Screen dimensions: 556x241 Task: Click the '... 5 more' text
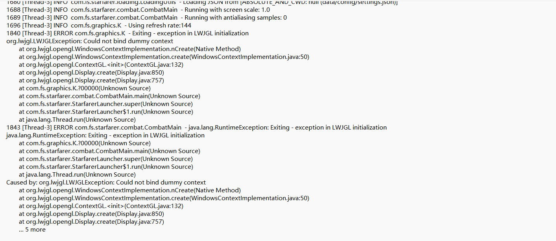click(32, 230)
